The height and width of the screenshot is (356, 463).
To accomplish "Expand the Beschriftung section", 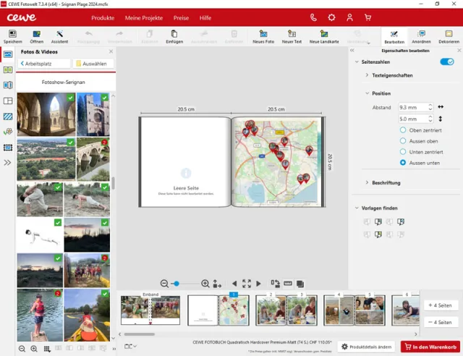I will tap(386, 183).
